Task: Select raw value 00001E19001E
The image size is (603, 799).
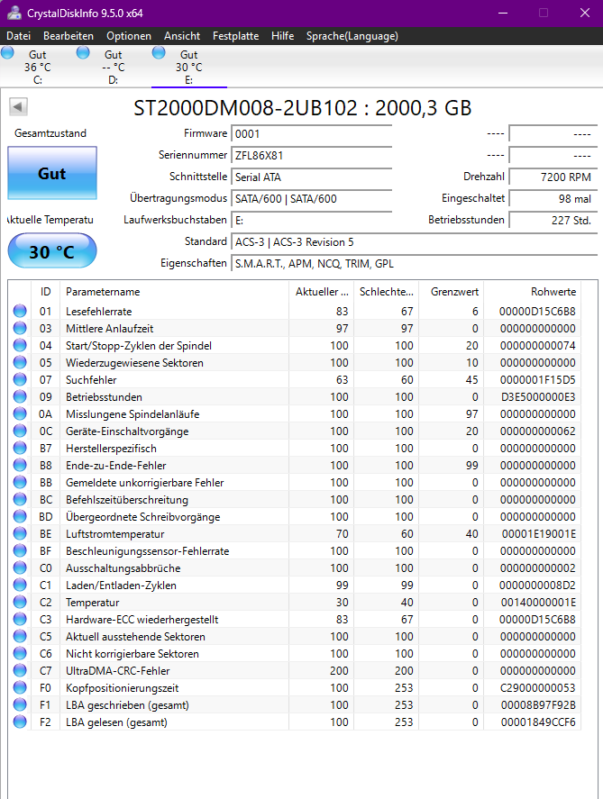Action: click(539, 534)
